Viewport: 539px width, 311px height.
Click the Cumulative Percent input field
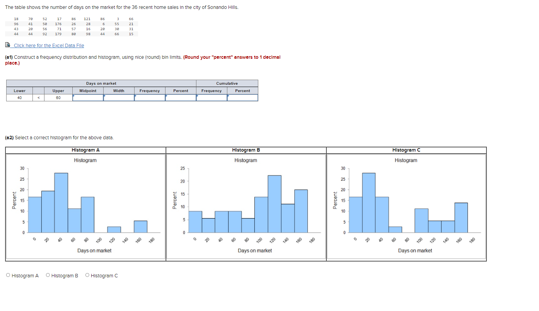242,97
